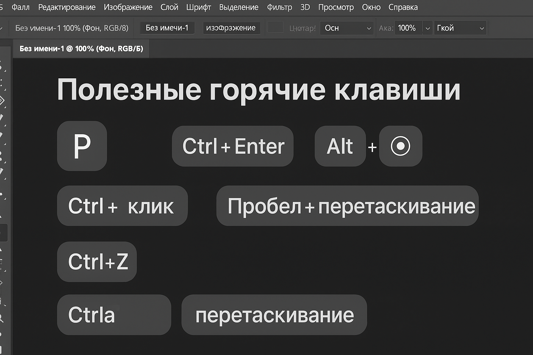The width and height of the screenshot is (533, 355).
Task: Open the Просмотр menu
Action: click(336, 7)
